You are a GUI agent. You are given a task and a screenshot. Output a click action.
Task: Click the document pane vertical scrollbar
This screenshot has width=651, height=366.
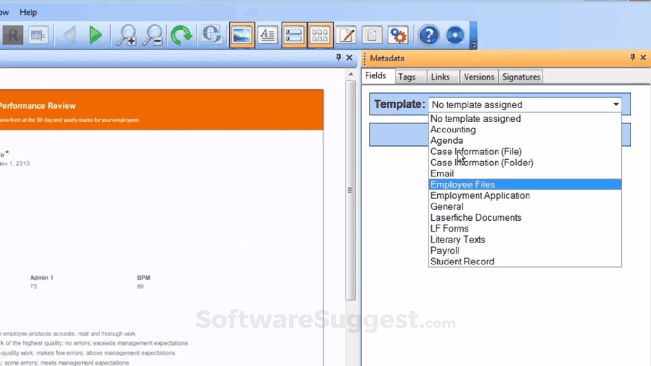click(350, 190)
